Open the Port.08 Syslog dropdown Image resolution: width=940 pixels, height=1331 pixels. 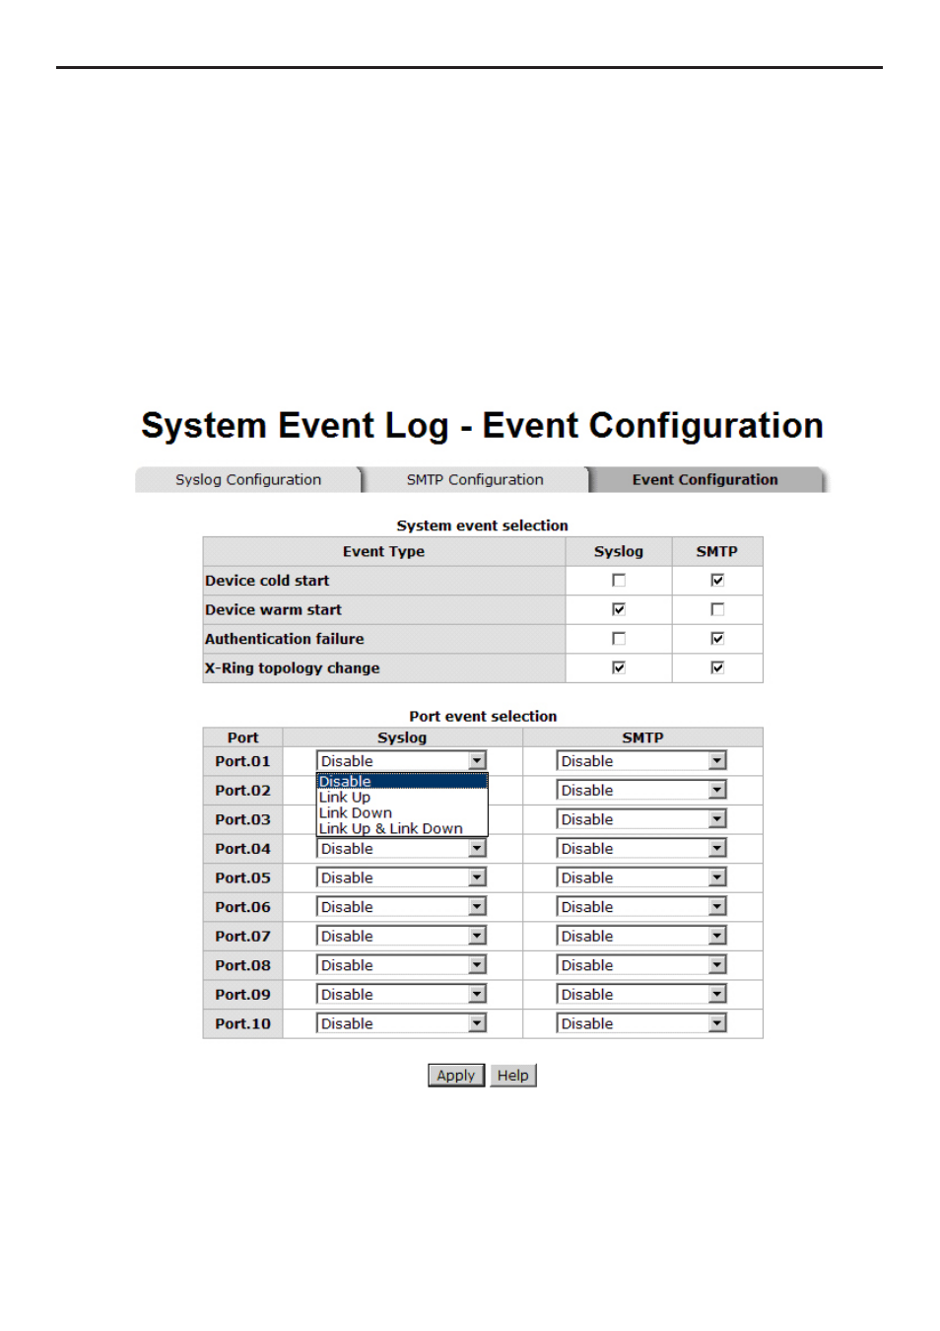tap(402, 965)
